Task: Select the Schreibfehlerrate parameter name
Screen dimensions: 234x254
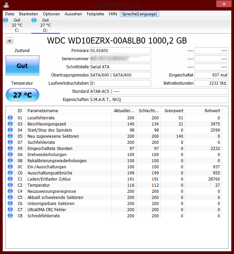Action: click(44, 216)
